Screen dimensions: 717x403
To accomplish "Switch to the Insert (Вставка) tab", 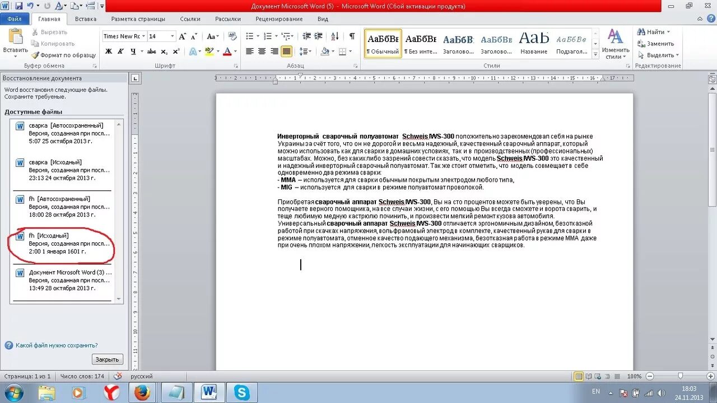I will [x=86, y=19].
